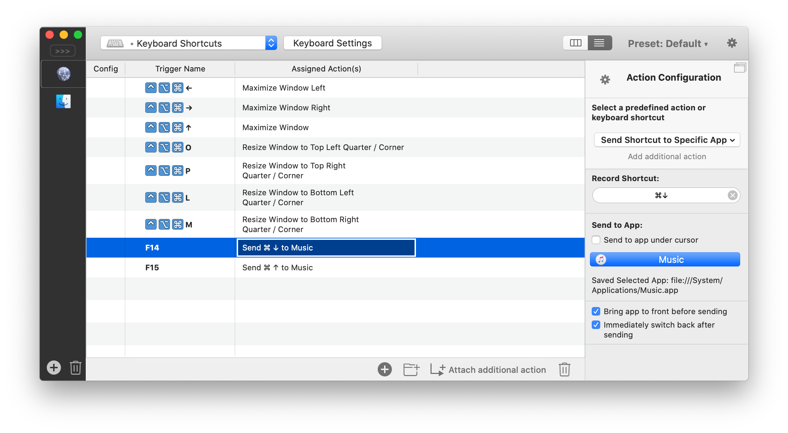Click the Action Configuration gear icon
Viewport: 788px width, 433px height.
tap(604, 79)
